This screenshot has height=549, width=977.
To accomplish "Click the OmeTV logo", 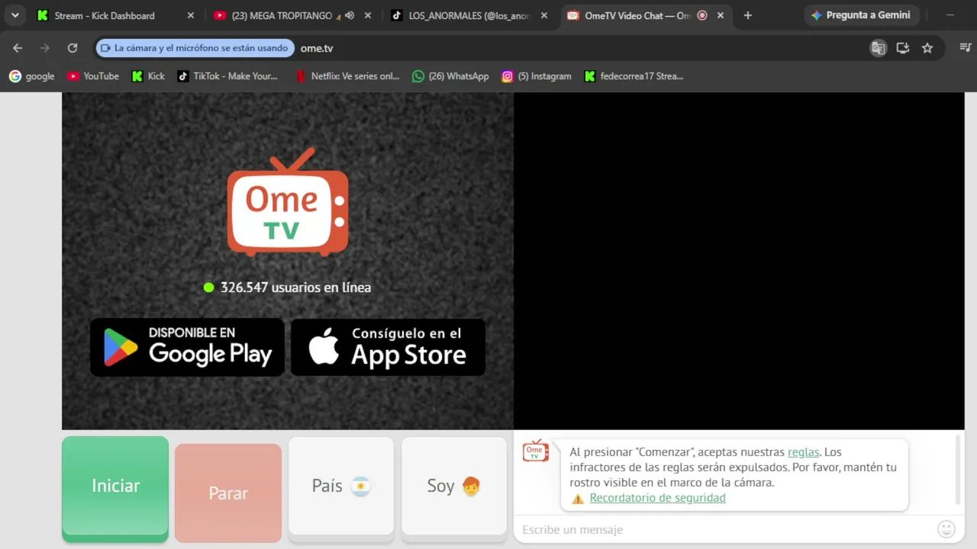I will 288,202.
